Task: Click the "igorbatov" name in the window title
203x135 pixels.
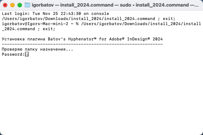Action: 43,5
